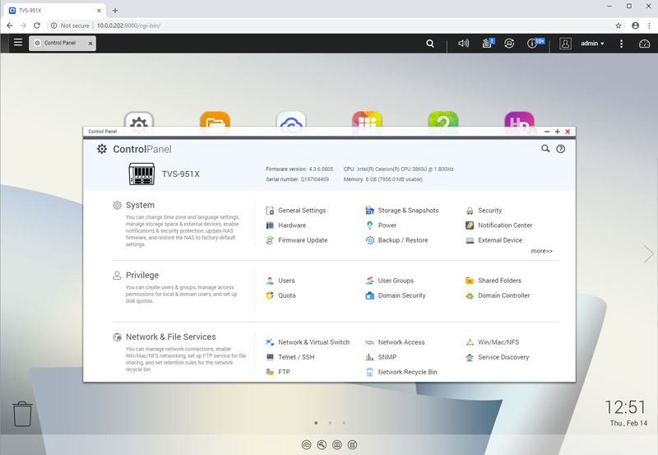
Task: Click the Domain Controller icon
Action: point(470,295)
